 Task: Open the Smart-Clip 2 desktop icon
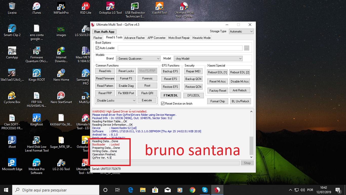[x=12, y=30]
